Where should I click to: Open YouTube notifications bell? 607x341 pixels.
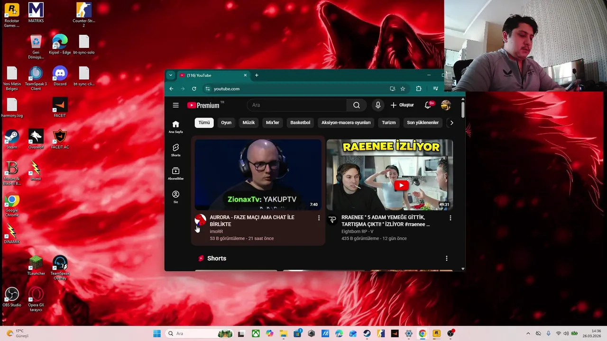pyautogui.click(x=428, y=105)
